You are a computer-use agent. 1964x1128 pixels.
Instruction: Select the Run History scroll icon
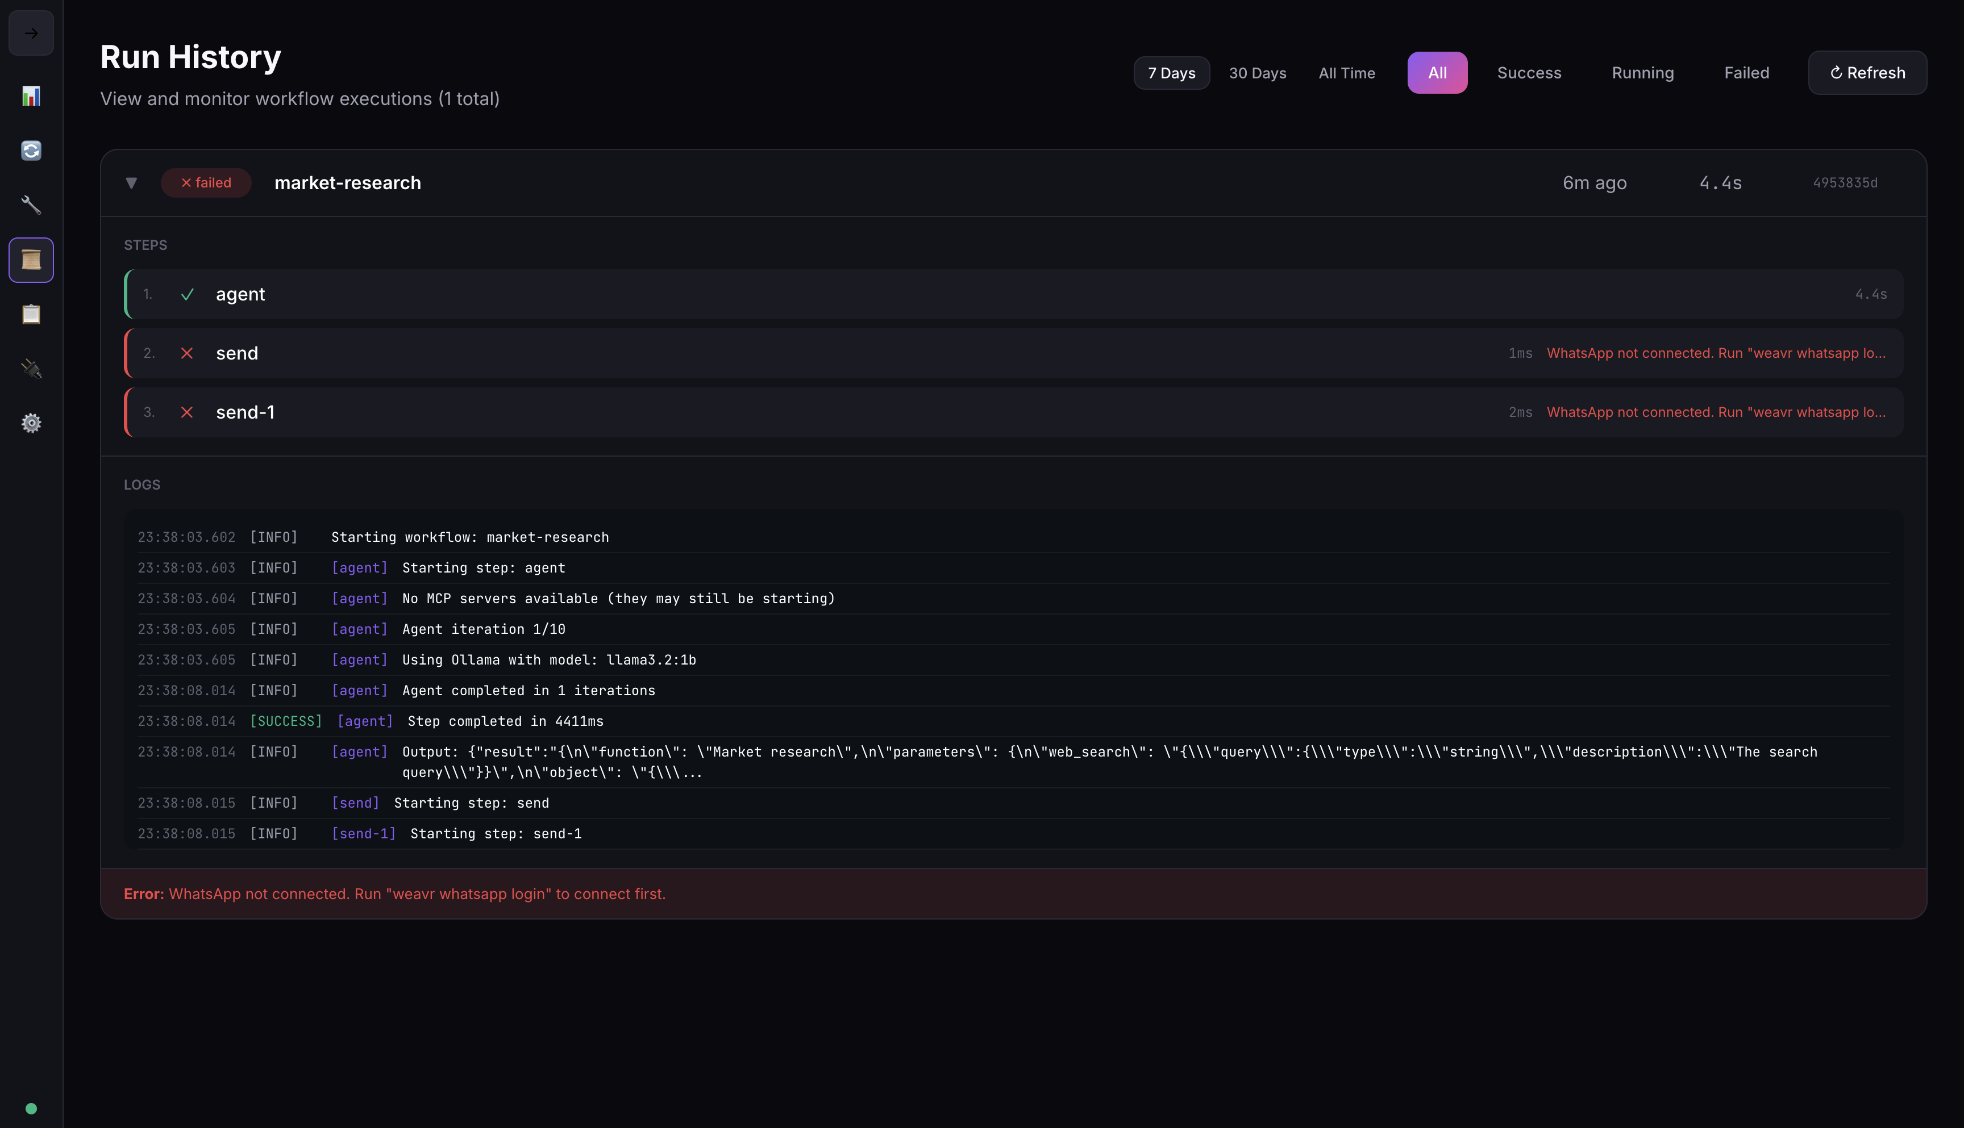pos(31,260)
